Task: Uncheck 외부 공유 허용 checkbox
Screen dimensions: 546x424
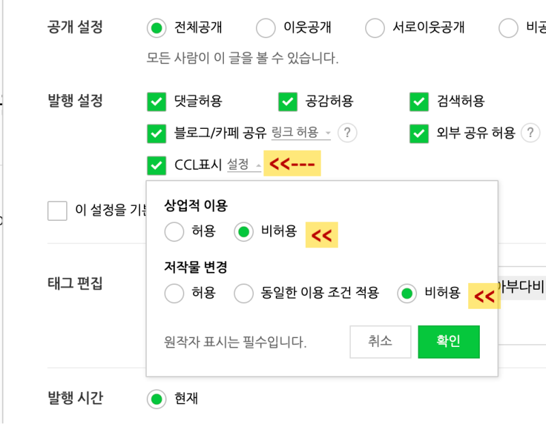Action: [419, 133]
